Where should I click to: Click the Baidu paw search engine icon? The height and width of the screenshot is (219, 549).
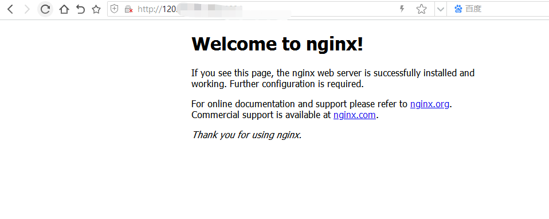(x=458, y=9)
